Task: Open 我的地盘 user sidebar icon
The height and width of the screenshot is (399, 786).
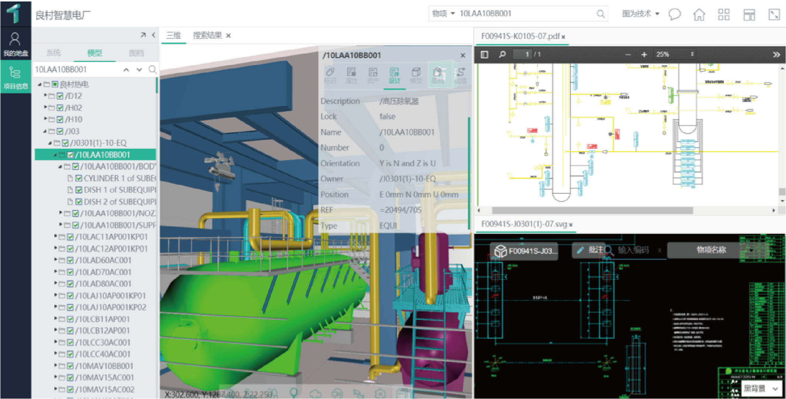Action: click(15, 44)
